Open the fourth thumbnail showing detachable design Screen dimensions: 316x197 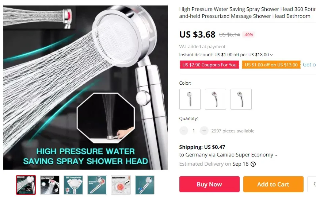(97, 185)
